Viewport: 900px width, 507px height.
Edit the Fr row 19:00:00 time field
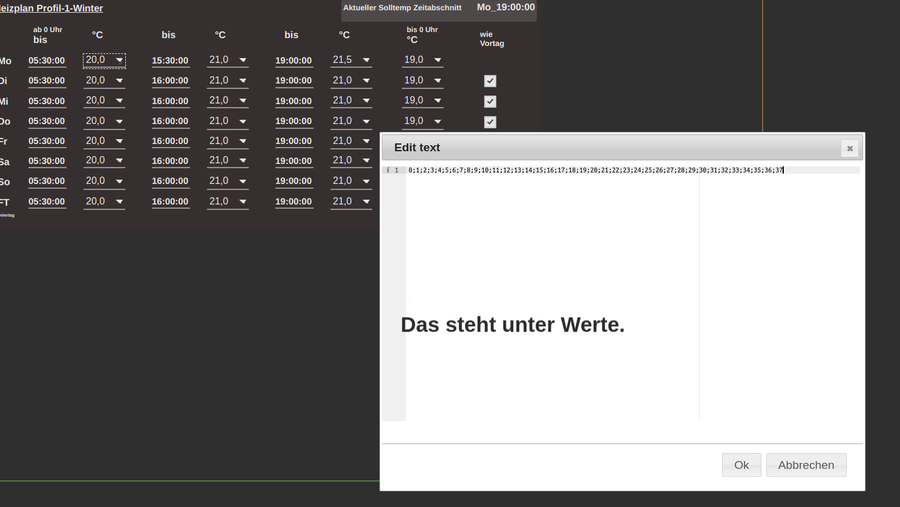[294, 142]
